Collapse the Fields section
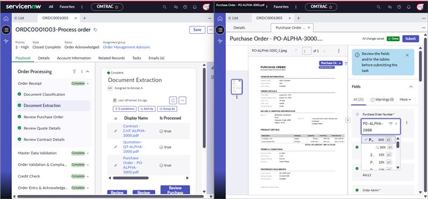The width and height of the screenshot is (428, 199). coord(411,87)
